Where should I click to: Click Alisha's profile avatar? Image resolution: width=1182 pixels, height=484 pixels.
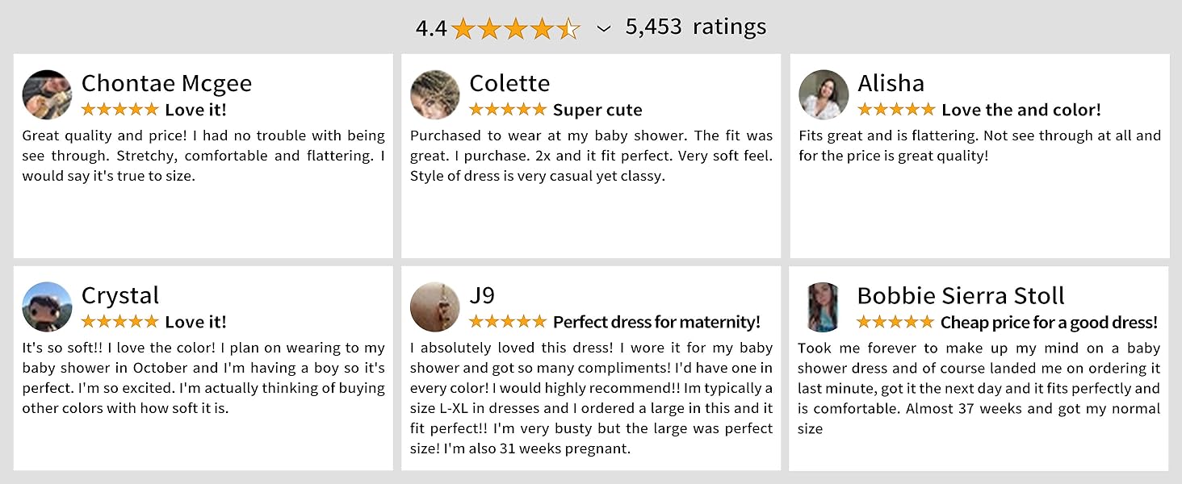click(x=824, y=95)
